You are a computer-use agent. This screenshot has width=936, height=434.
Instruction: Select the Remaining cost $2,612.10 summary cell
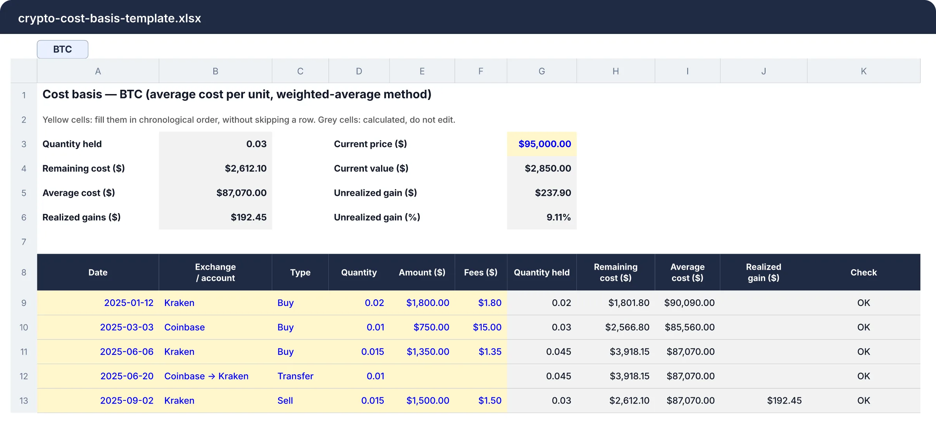pyautogui.click(x=215, y=168)
